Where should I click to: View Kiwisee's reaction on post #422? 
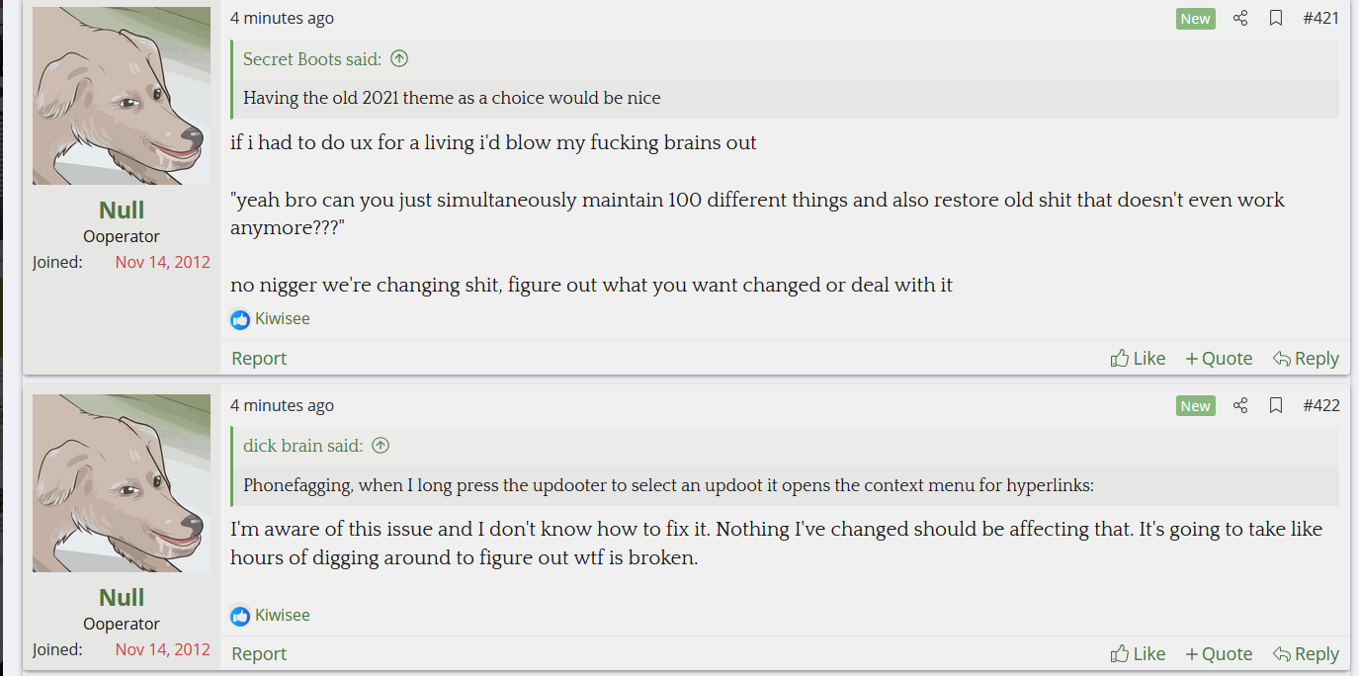tap(282, 615)
